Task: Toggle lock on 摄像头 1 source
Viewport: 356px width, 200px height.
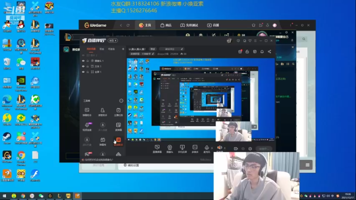Action: [x=88, y=61]
